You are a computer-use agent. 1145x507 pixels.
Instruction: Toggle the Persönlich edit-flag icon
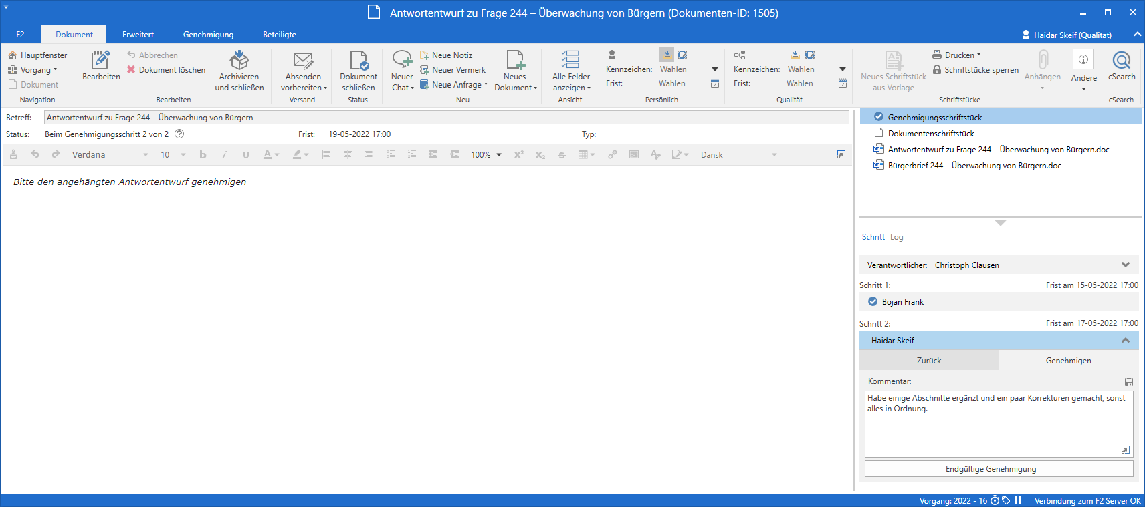682,55
